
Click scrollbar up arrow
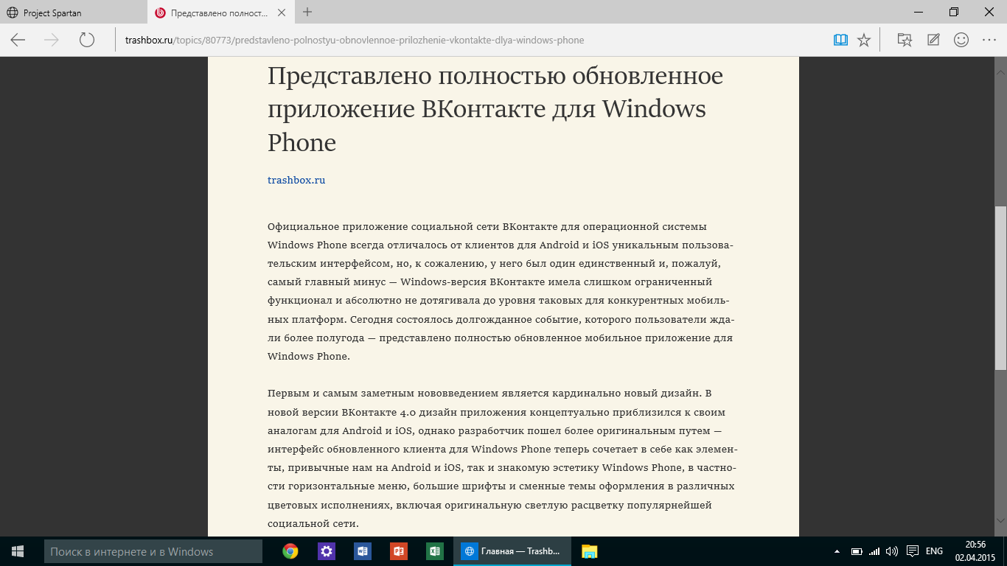point(1000,73)
